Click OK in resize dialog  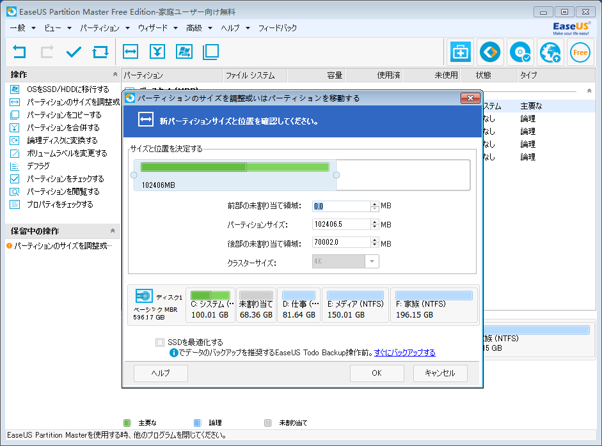(377, 373)
